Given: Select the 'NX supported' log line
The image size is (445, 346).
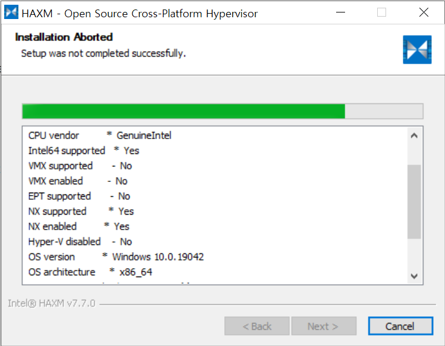Looking at the screenshot, I should pyautogui.click(x=82, y=211).
